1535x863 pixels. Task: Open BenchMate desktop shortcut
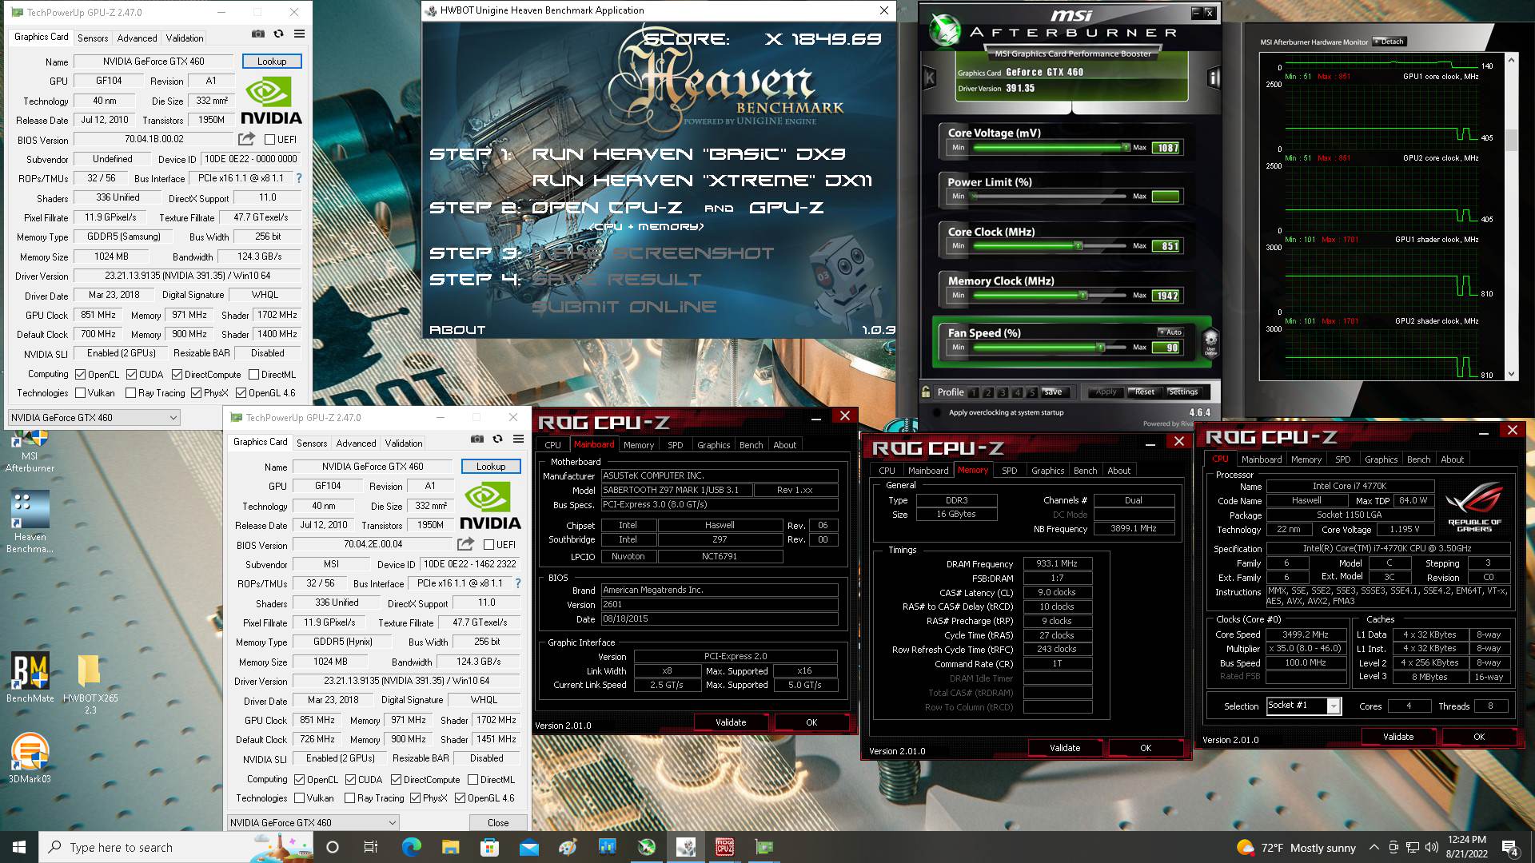[x=30, y=677]
